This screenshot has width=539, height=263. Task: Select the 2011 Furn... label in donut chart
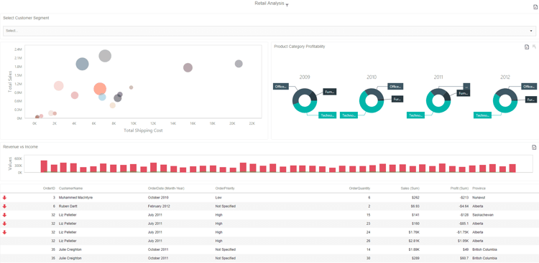pyautogui.click(x=463, y=93)
